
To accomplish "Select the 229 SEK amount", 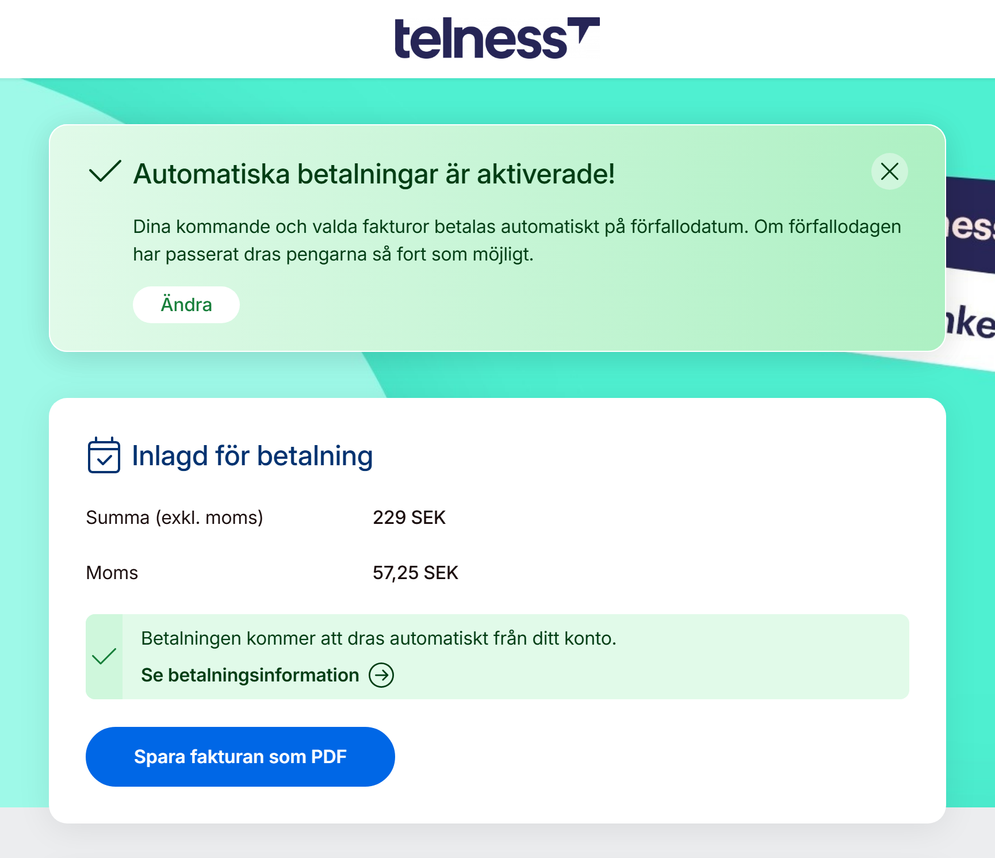I will pos(410,517).
